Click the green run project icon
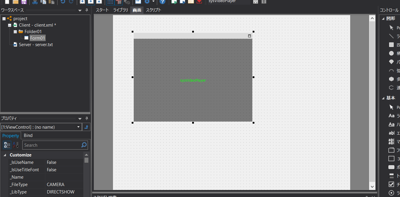The width and height of the screenshot is (400, 197). click(174, 2)
